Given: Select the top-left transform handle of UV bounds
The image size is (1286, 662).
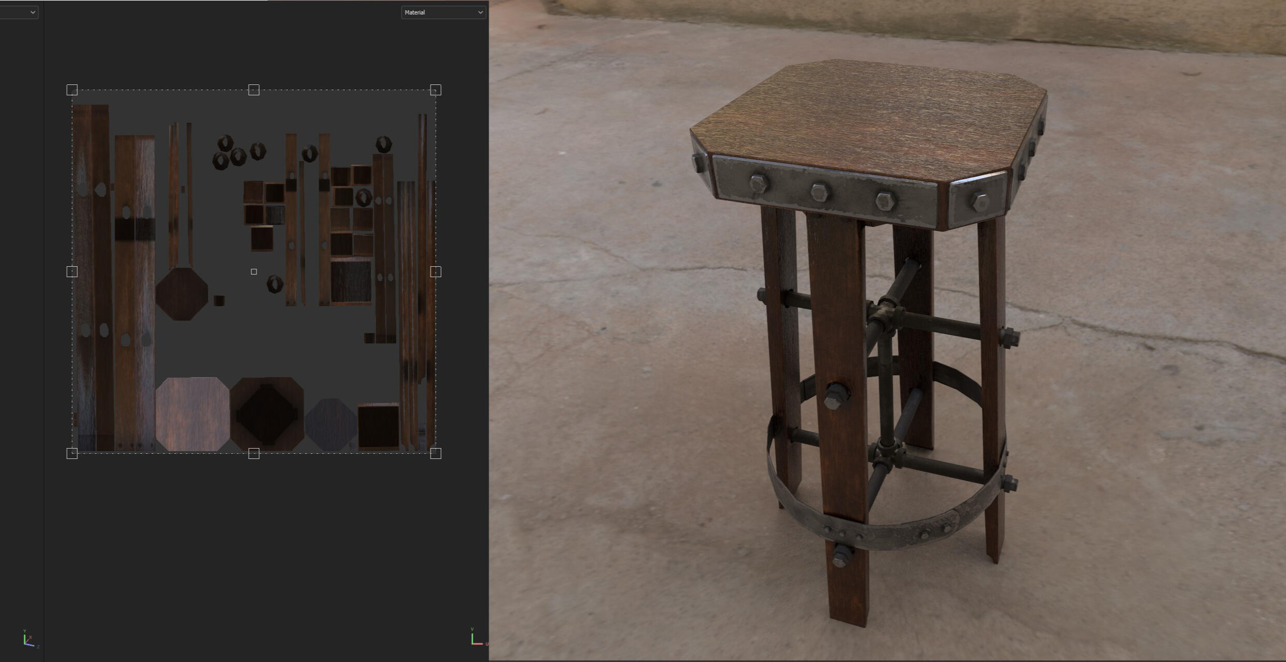Looking at the screenshot, I should click(72, 90).
